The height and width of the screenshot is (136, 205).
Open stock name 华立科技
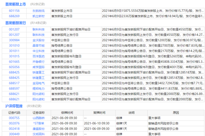[x=38, y=51]
